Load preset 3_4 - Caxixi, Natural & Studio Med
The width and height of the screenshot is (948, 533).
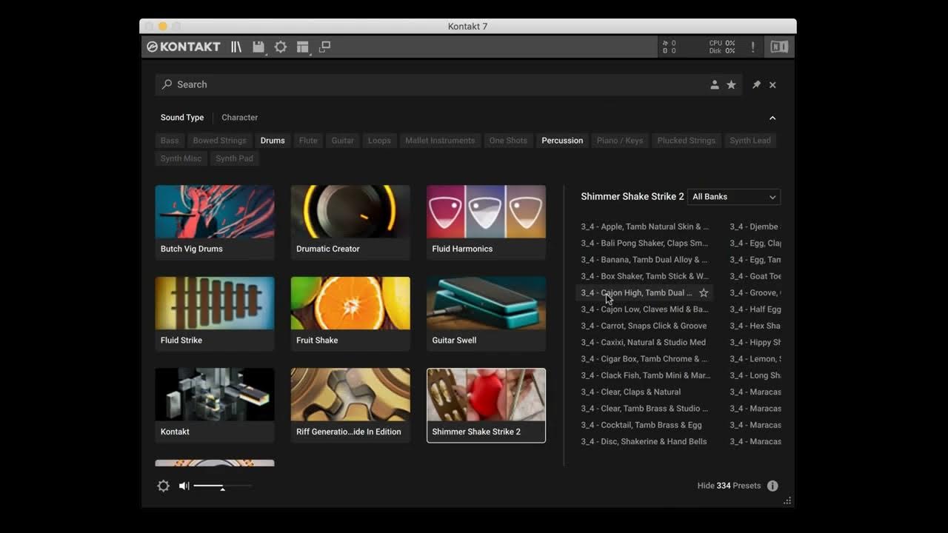pyautogui.click(x=644, y=342)
